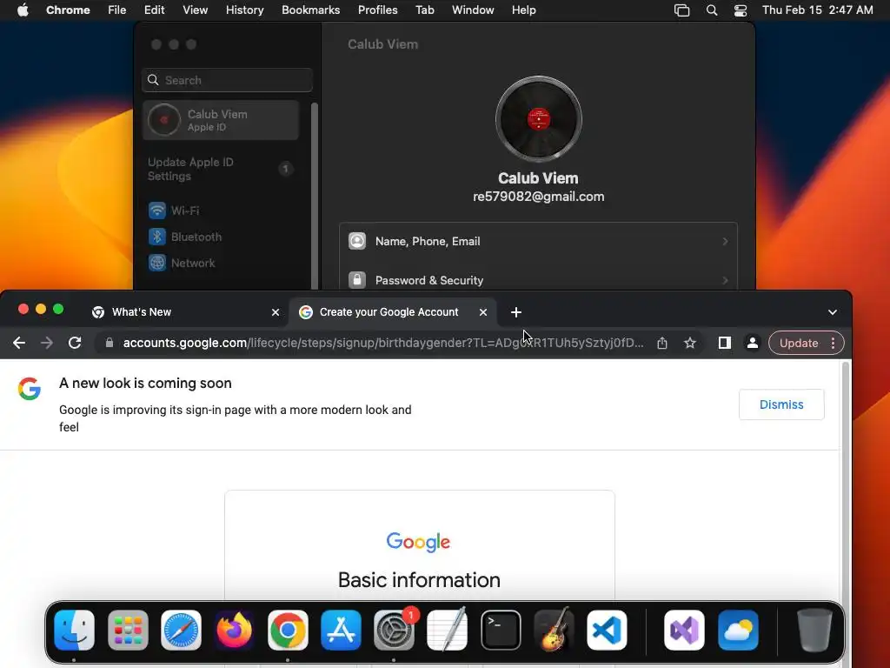This screenshot has width=890, height=668.
Task: Close the What's New tab
Action: 276,312
